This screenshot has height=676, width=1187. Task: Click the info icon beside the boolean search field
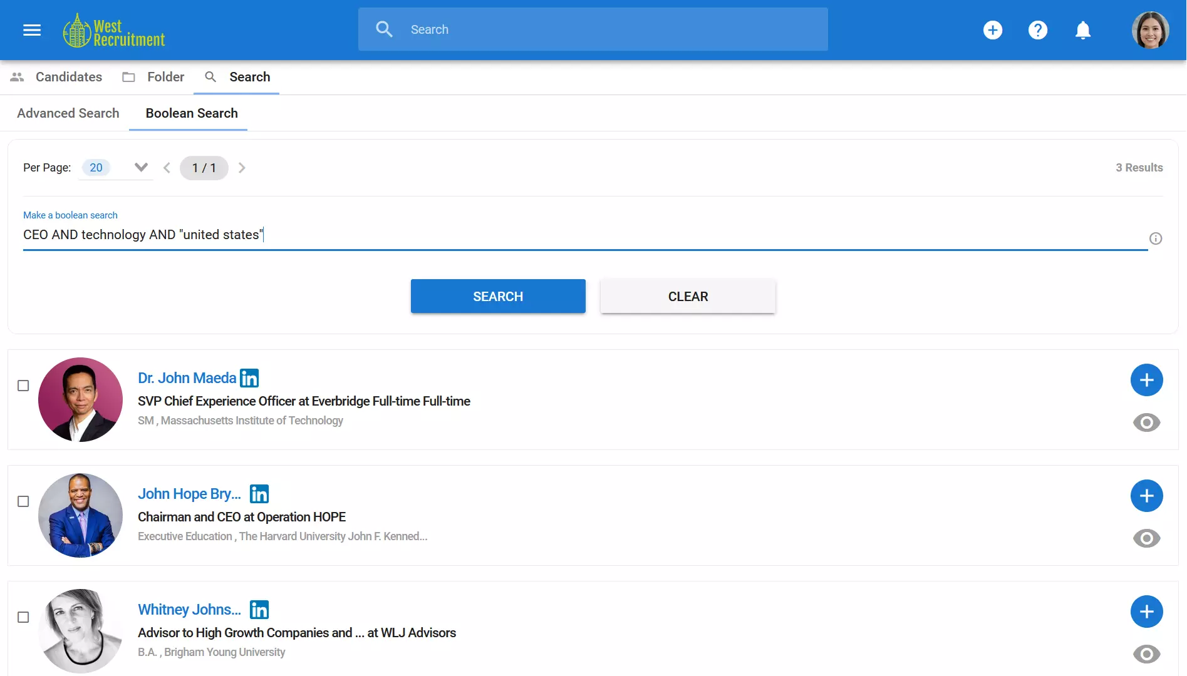point(1156,238)
